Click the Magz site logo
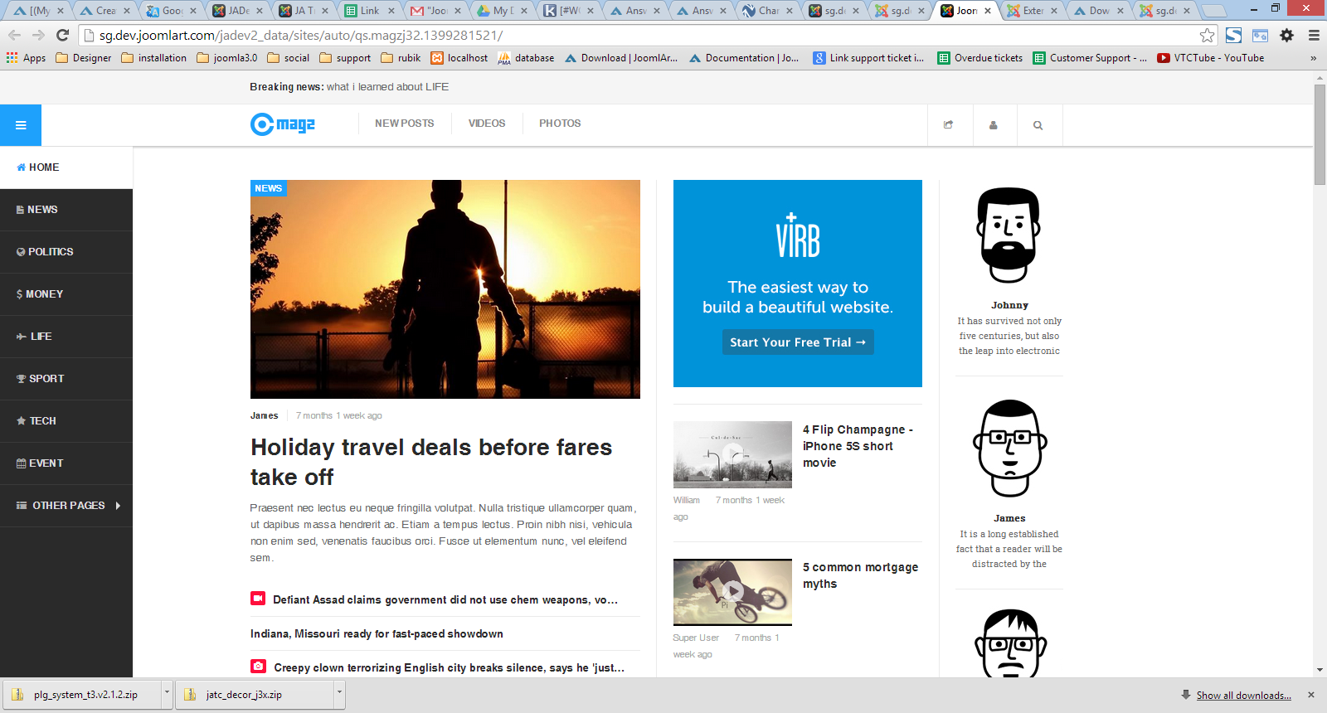Image resolution: width=1327 pixels, height=713 pixels. 283,124
